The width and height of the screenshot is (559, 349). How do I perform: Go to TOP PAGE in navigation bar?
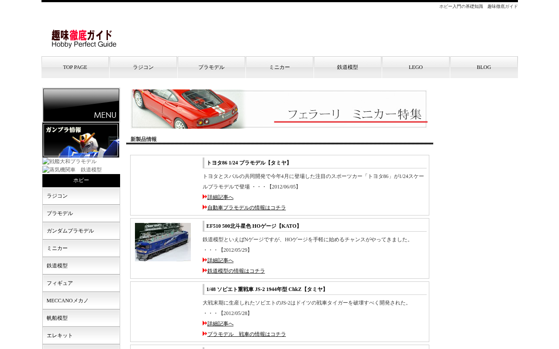point(75,67)
